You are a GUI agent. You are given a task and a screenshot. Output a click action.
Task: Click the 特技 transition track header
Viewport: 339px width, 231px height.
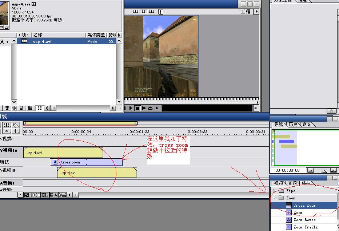pyautogui.click(x=11, y=162)
